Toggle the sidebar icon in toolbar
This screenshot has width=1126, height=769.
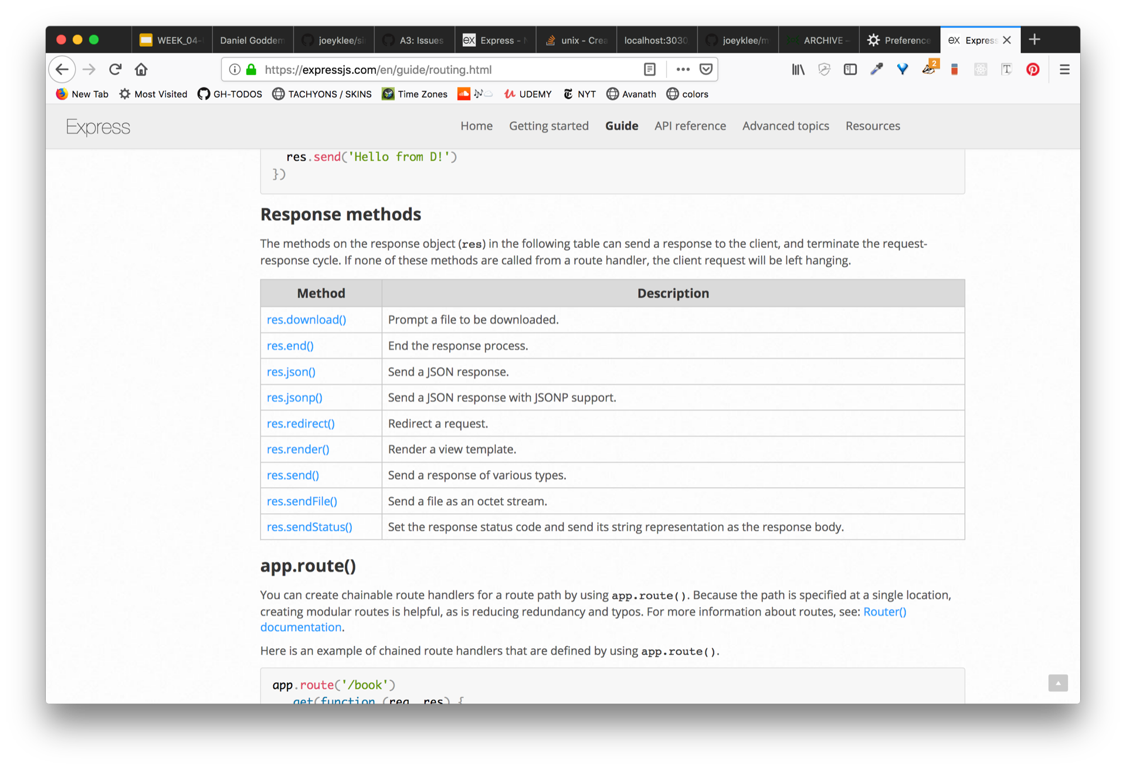[x=850, y=70]
